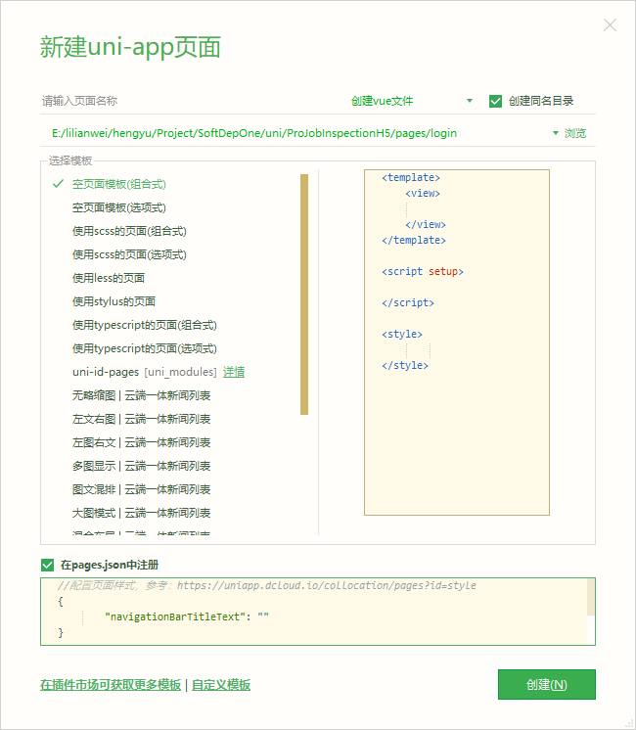Click the page name input field
The height and width of the screenshot is (730, 636).
191,101
